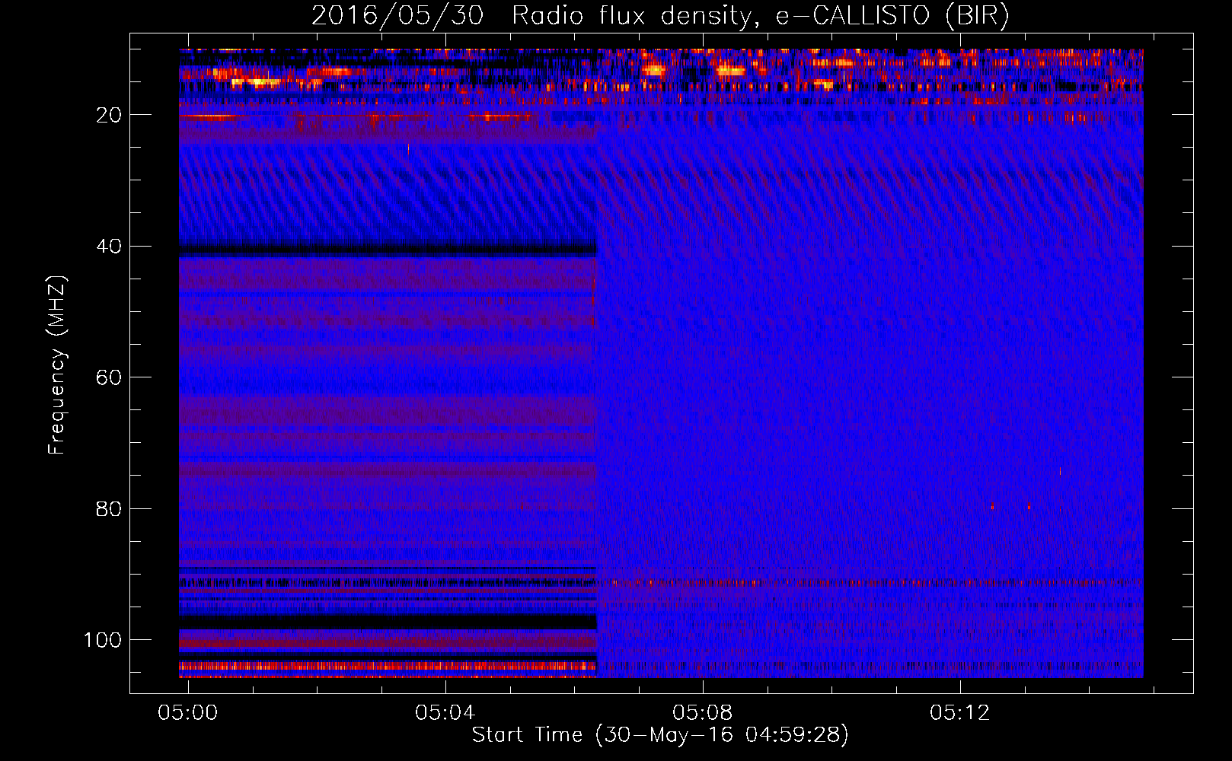Click the 60 MHz frequency tick label

109,377
